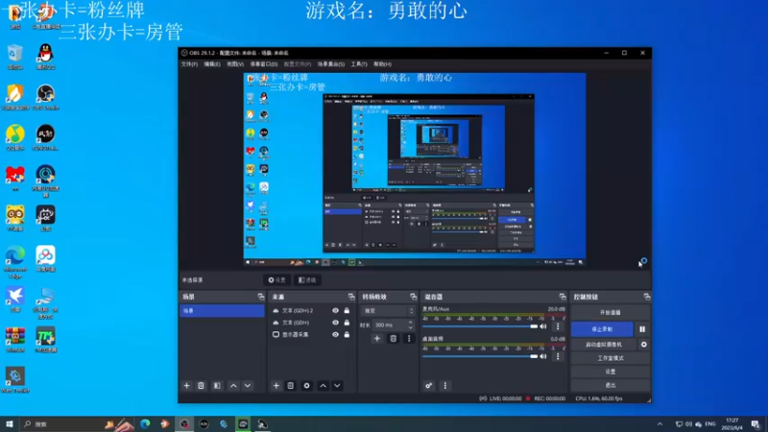Viewport: 768px width, 432px height.
Task: Remove transition with trash icon
Action: (x=394, y=339)
